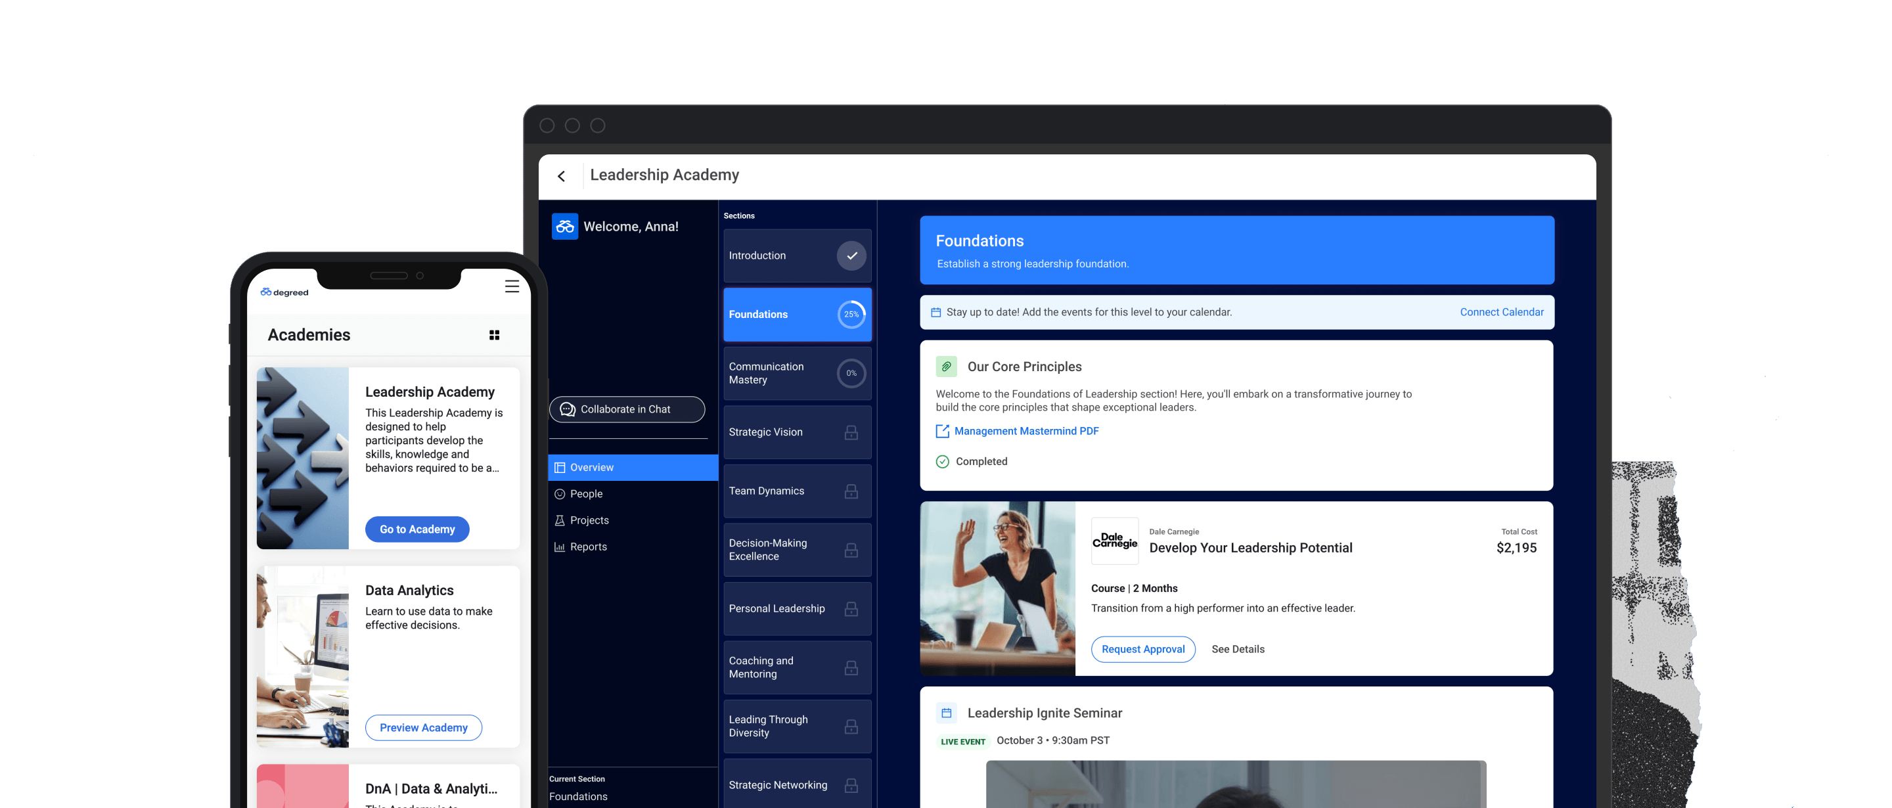The image size is (1892, 808).
Task: Click the Degreed logo beside Welcome, Anna
Action: (564, 227)
